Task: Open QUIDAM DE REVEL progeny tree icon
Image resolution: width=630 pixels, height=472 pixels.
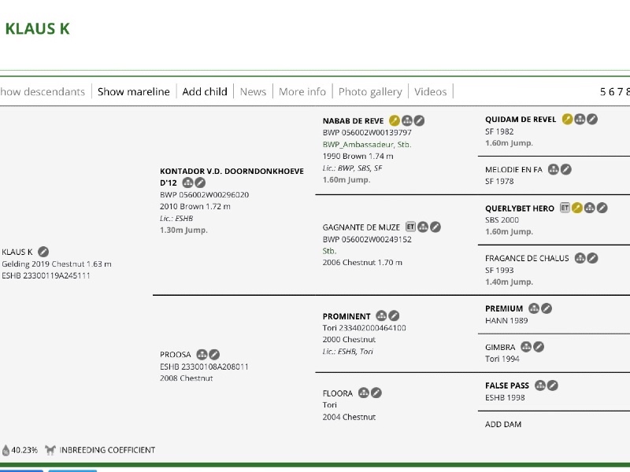Action: pyautogui.click(x=580, y=120)
